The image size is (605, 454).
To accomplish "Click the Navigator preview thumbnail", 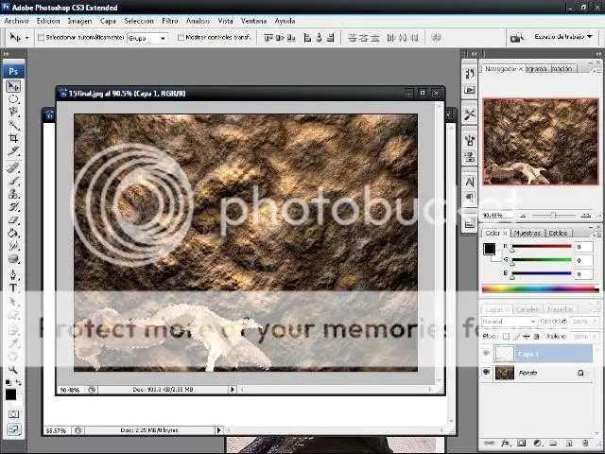I will (541, 141).
